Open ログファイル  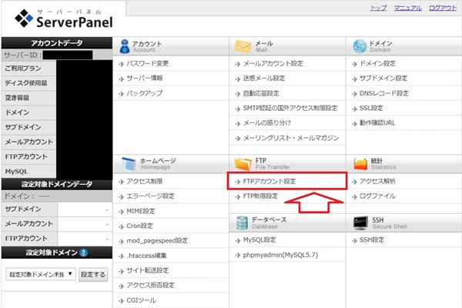click(377, 196)
